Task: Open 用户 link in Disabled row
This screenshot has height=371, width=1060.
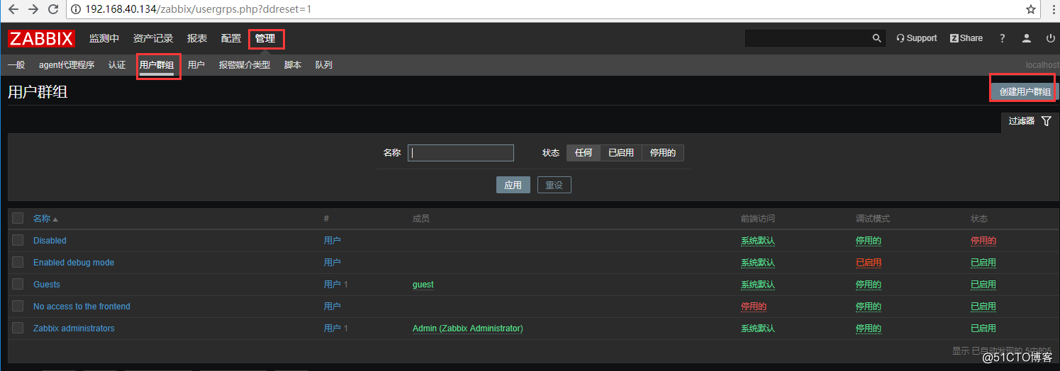Action: point(333,241)
